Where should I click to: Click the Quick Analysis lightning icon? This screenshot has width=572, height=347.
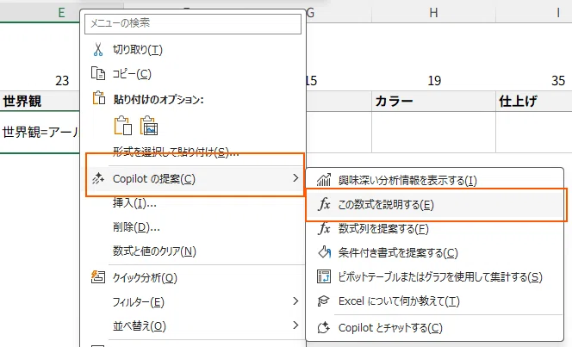(97, 277)
